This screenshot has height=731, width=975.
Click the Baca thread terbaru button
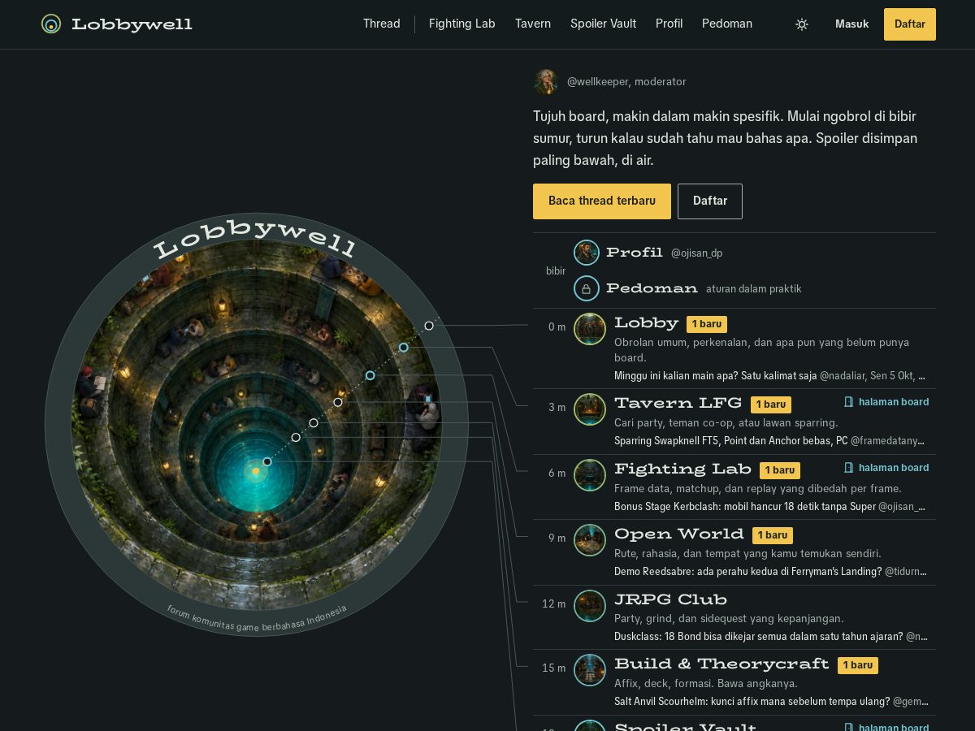click(602, 201)
